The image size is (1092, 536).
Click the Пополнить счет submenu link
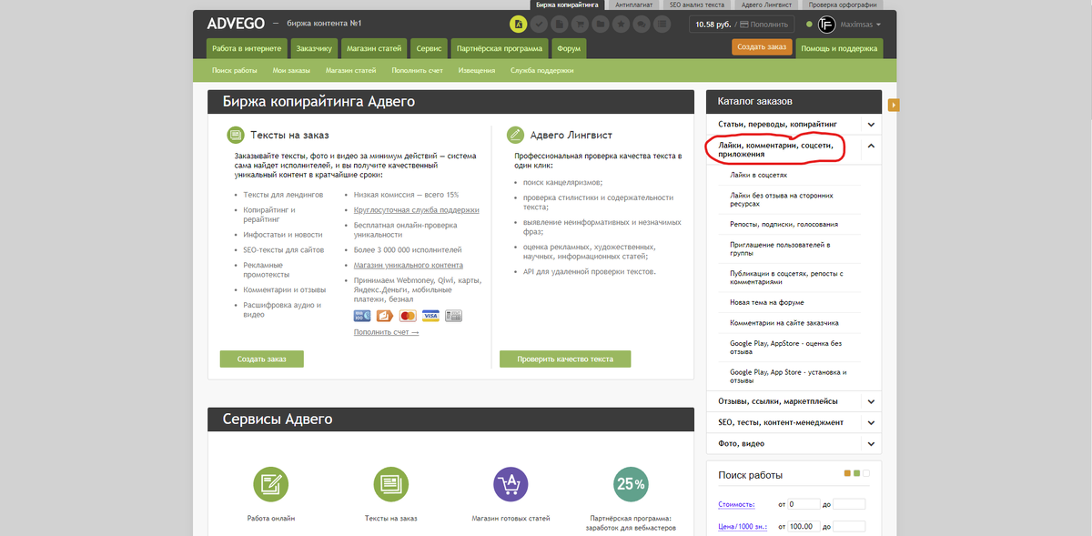[417, 70]
